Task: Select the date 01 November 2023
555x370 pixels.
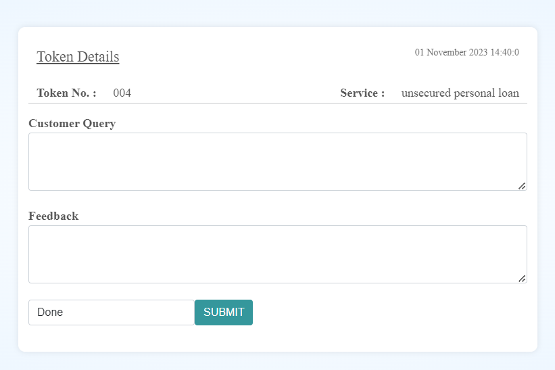Action: point(451,53)
